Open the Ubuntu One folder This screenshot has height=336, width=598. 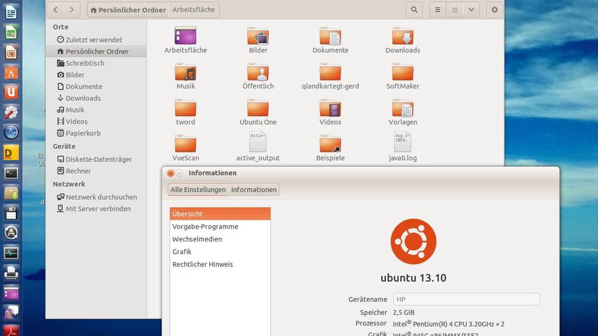coord(258,110)
